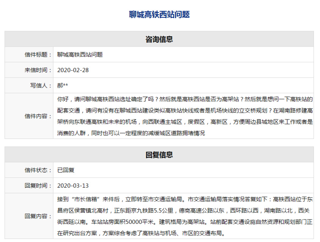Click the sender name 郝**
The image size is (320, 242).
[62, 85]
